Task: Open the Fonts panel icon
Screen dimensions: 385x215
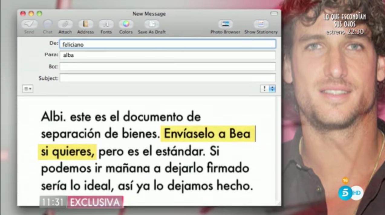Action: tap(106, 24)
